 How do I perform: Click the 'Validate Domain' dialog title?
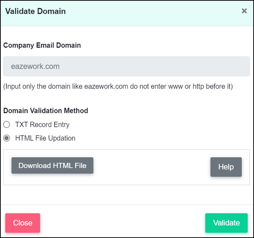[x=36, y=11]
